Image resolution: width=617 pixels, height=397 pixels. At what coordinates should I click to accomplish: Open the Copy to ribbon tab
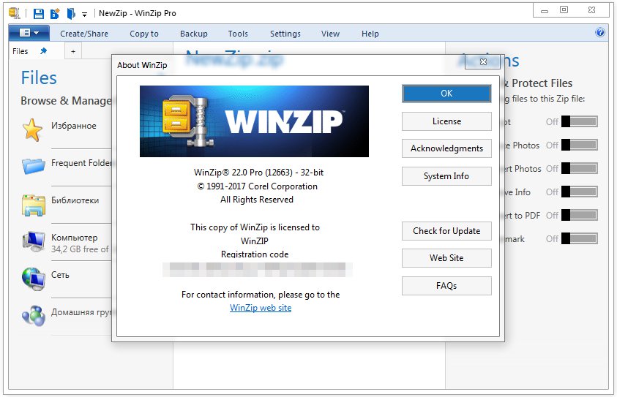144,34
